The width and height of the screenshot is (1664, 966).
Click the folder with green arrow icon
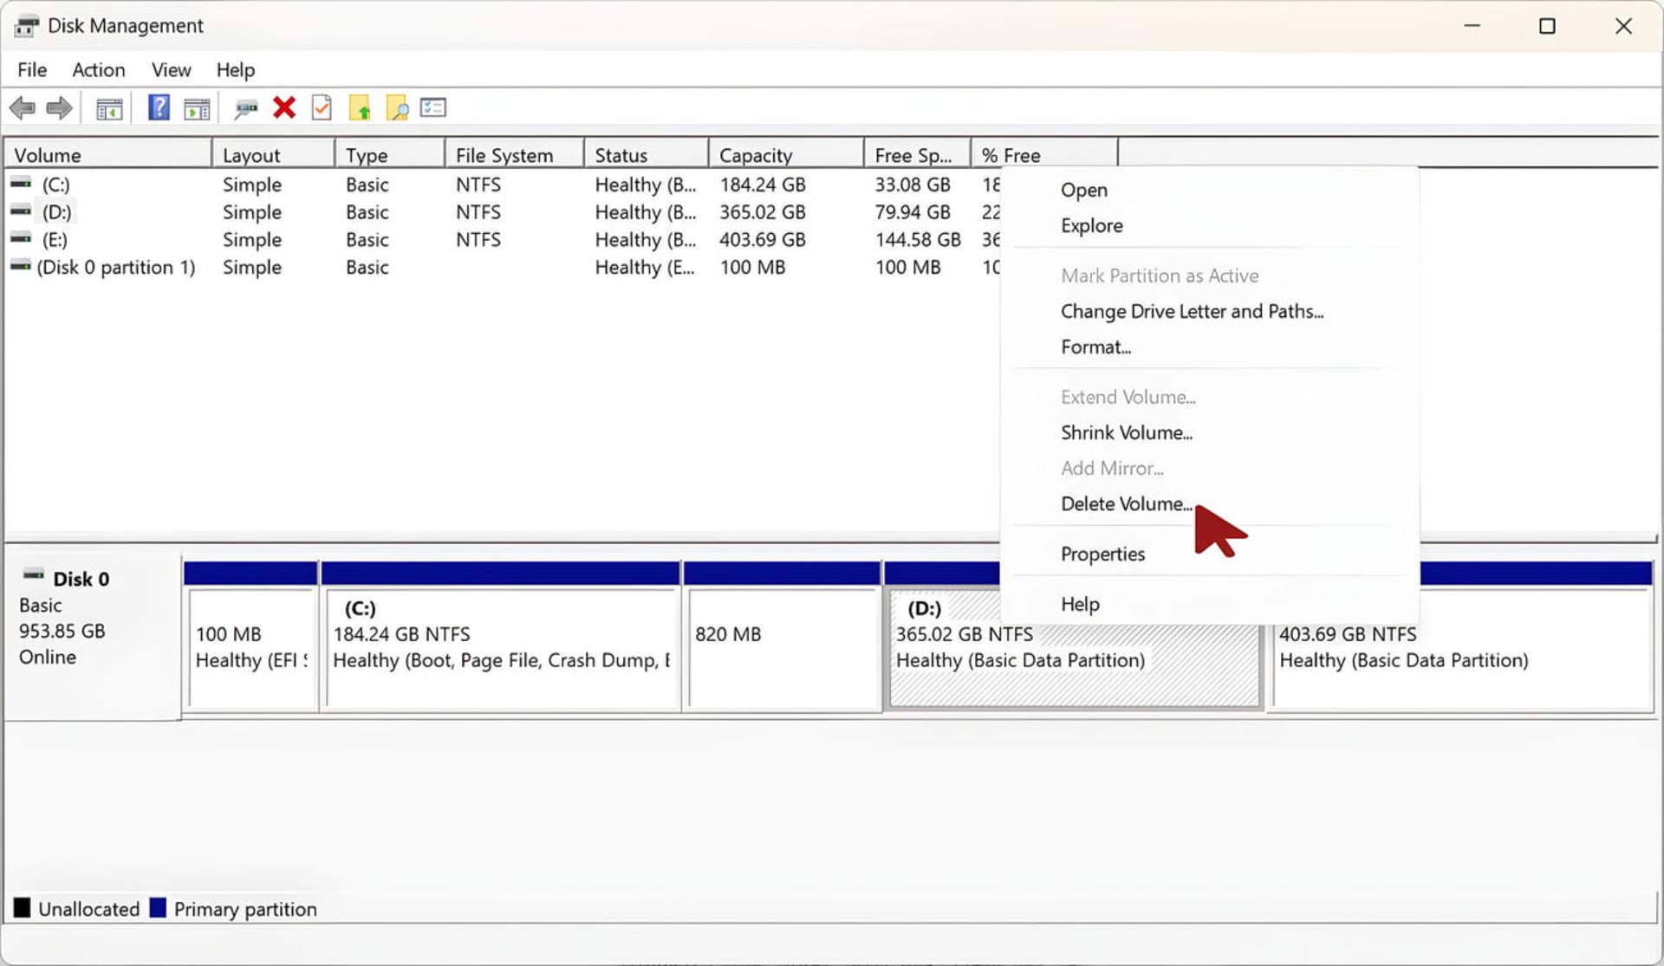360,108
